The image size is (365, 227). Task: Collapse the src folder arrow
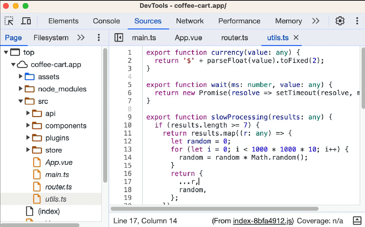coord(21,101)
